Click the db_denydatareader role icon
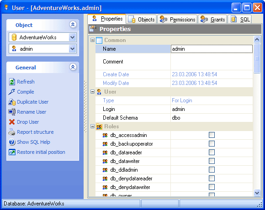 click(x=105, y=178)
